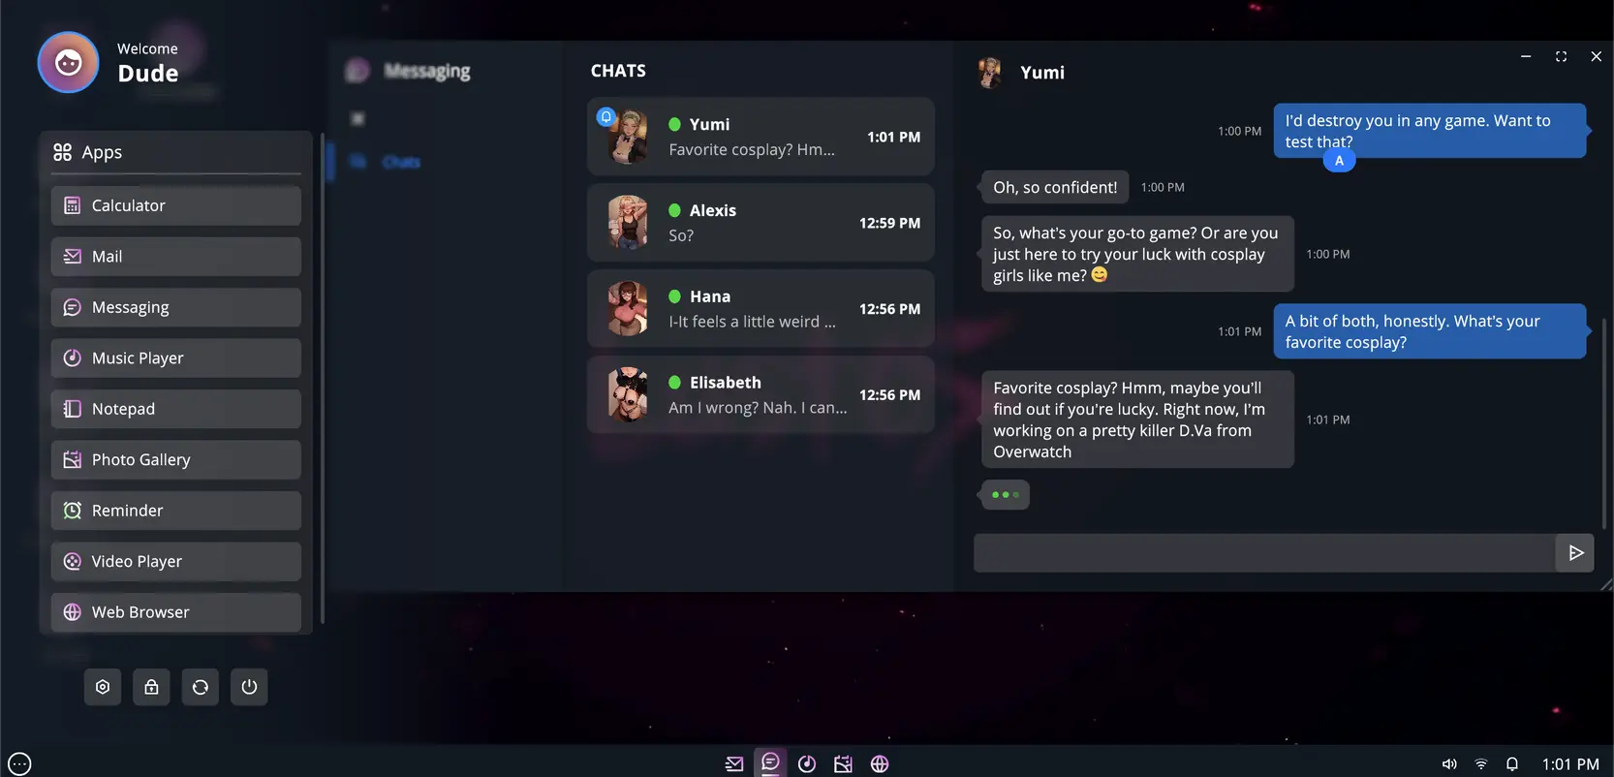Image resolution: width=1614 pixels, height=777 pixels.
Task: Open the notification bell in system tray
Action: coord(1511,763)
